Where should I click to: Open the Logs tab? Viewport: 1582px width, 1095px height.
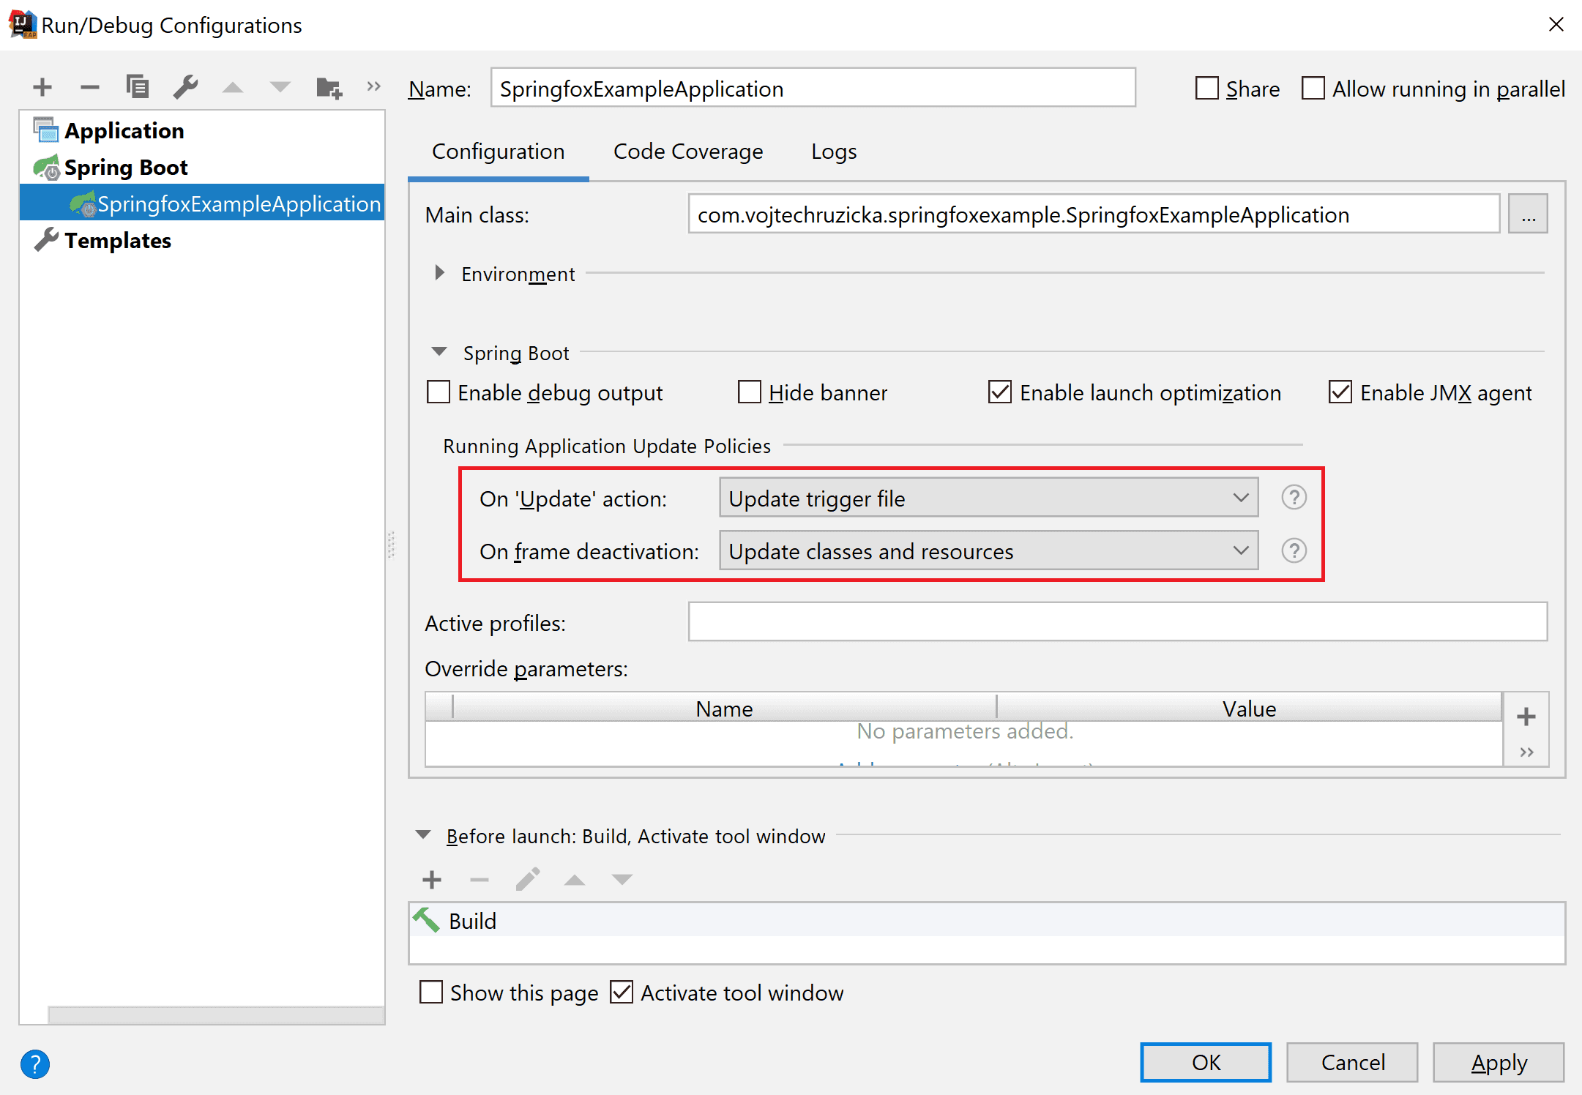click(x=833, y=152)
